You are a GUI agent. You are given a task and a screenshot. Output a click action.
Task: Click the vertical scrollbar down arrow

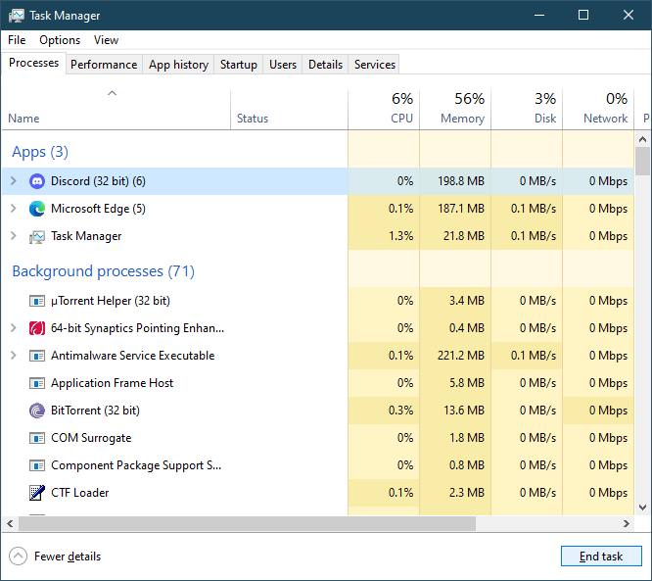click(x=642, y=507)
